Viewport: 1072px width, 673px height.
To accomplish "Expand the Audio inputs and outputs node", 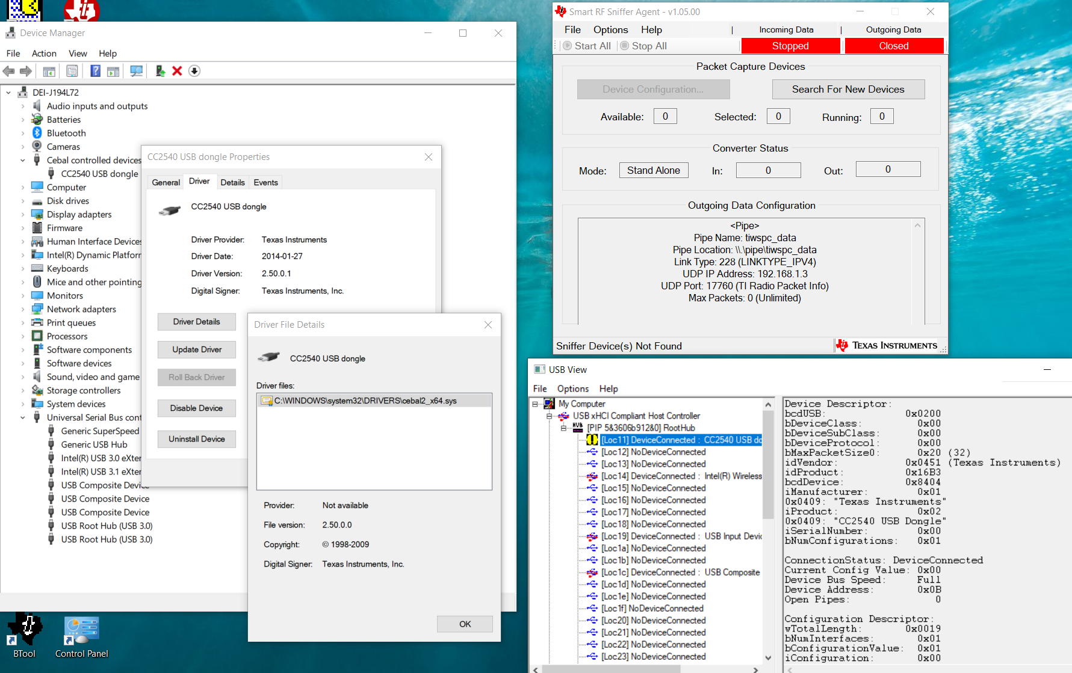I will point(23,106).
